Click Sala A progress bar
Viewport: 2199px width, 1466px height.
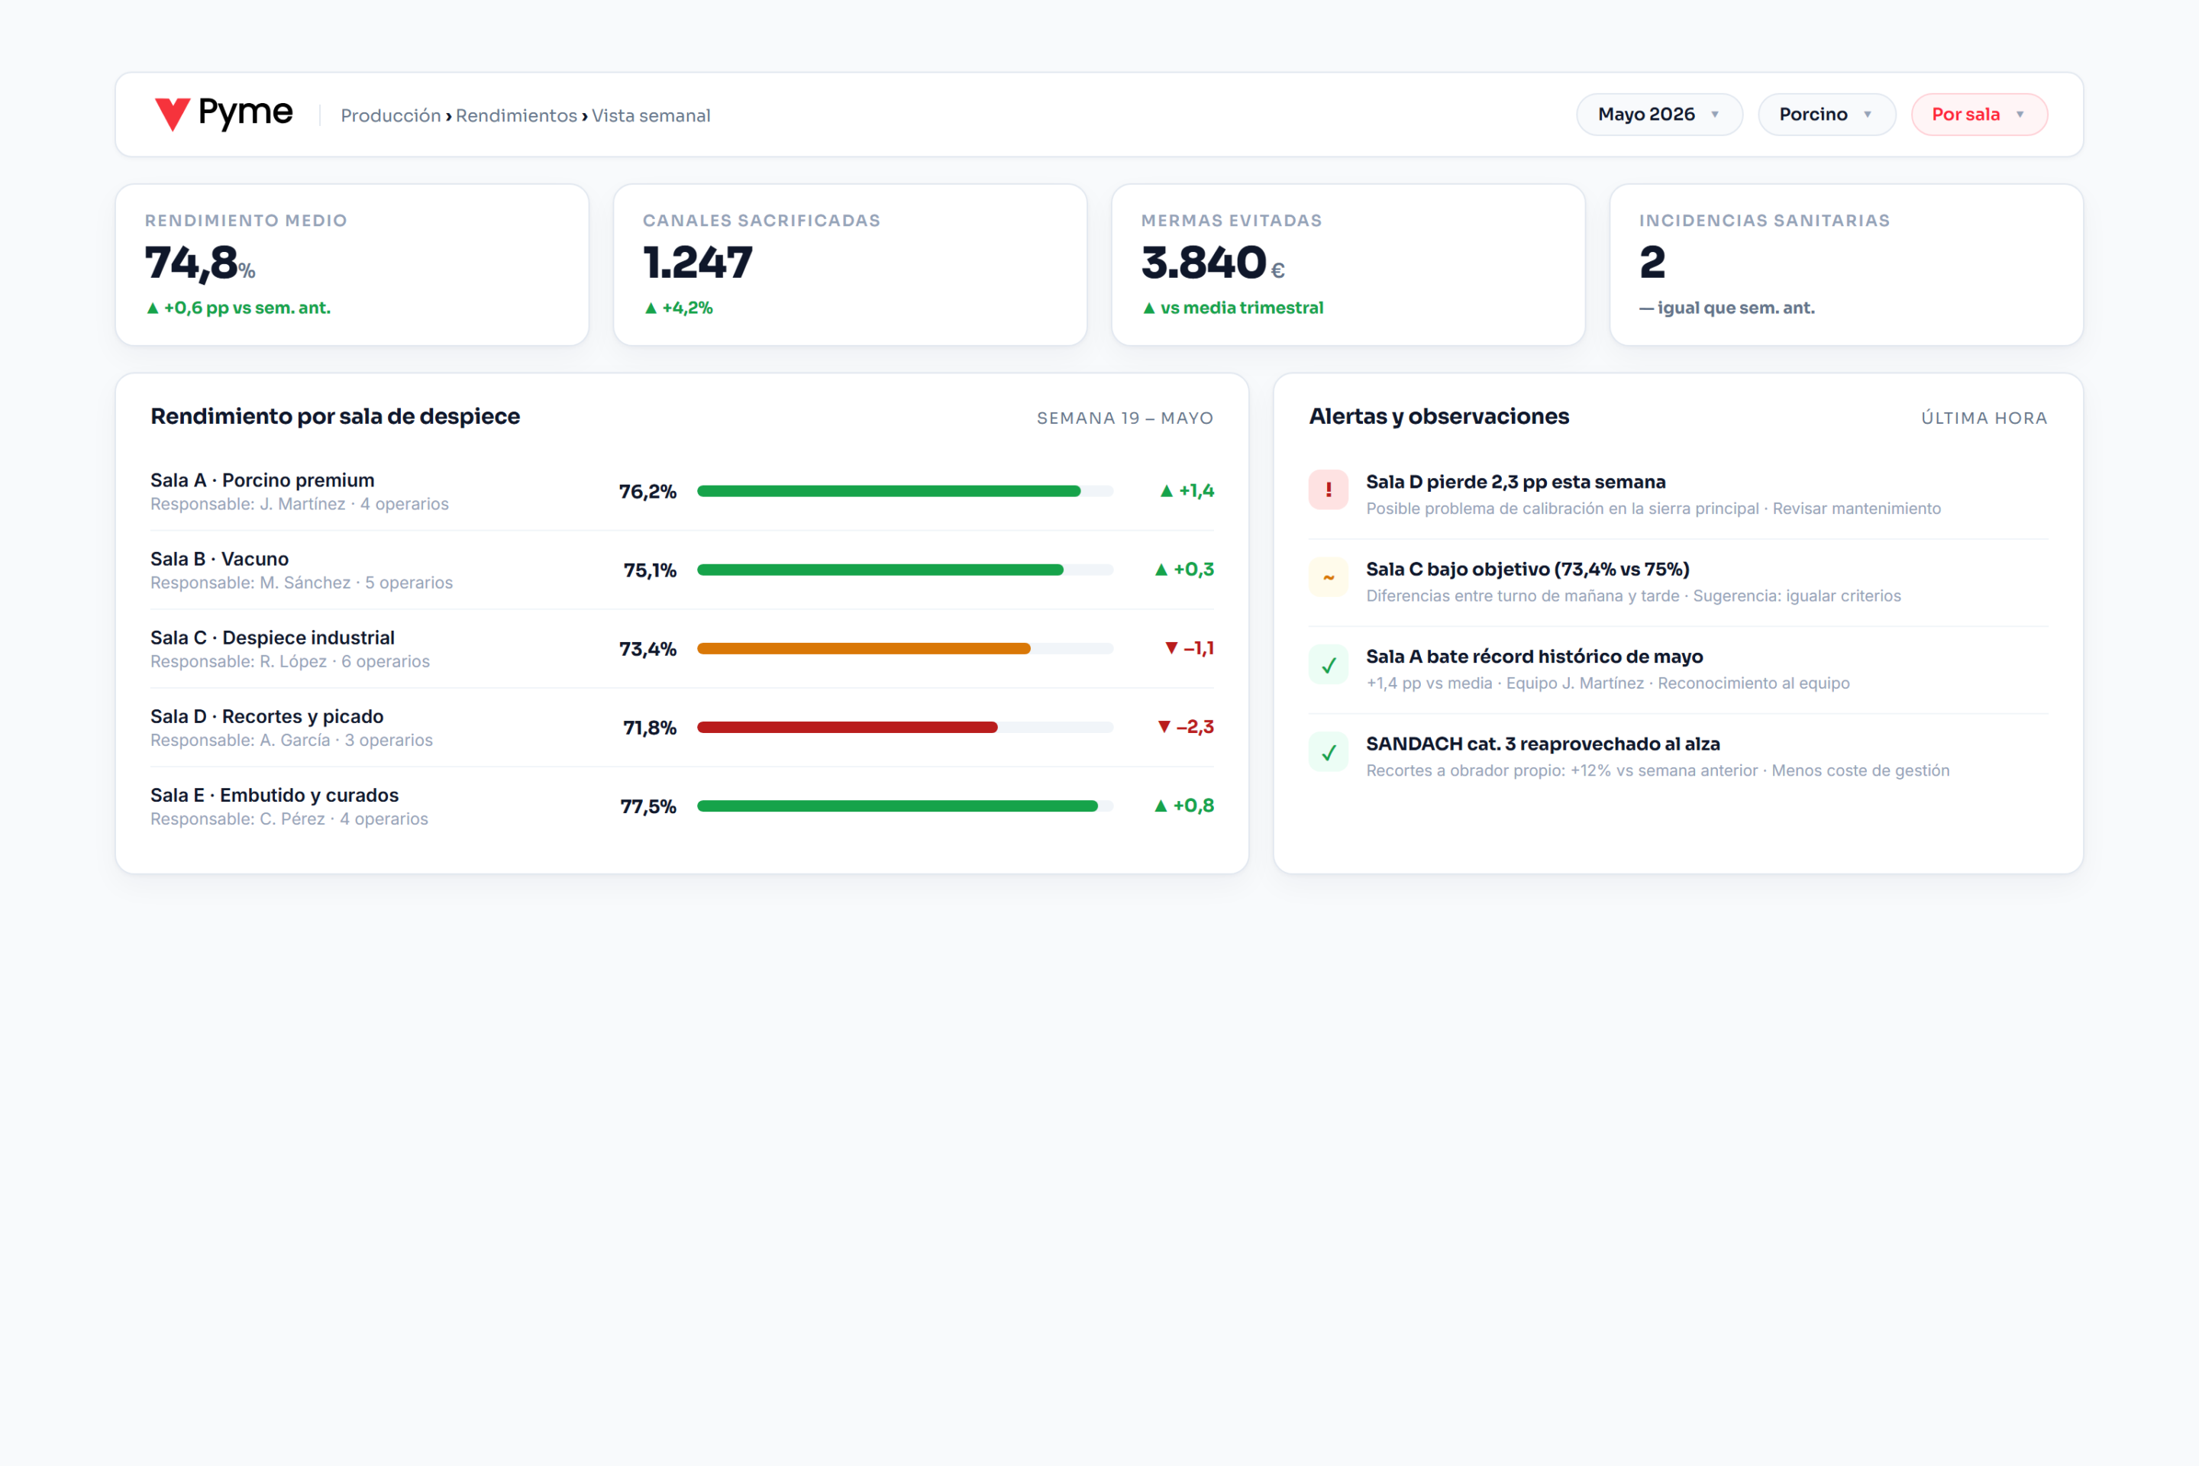tap(905, 491)
